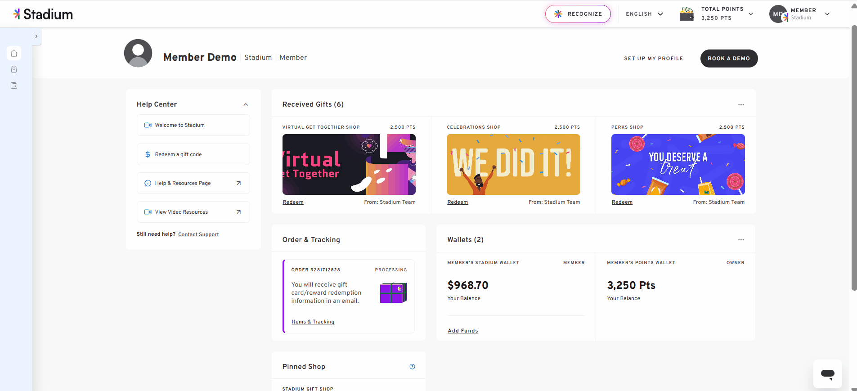Click the Recognize button
This screenshot has width=857, height=391.
(578, 14)
